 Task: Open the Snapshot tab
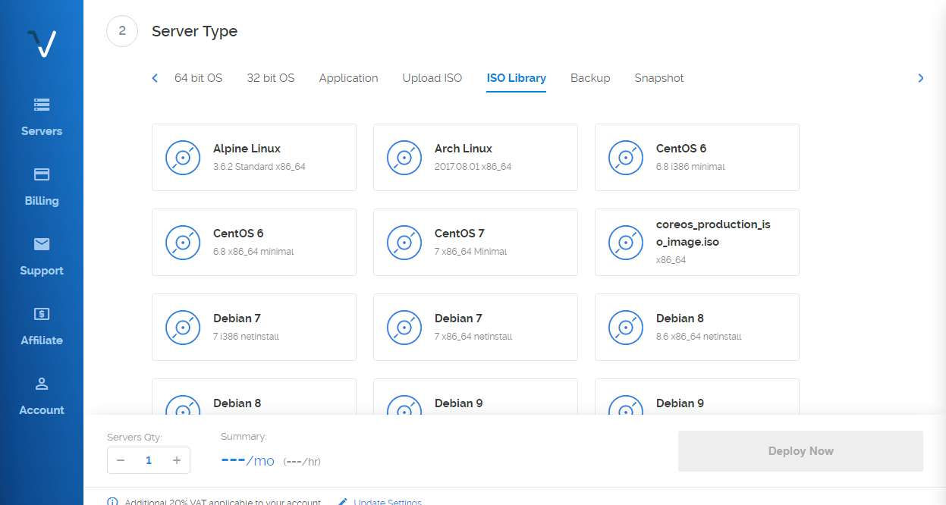pyautogui.click(x=659, y=78)
